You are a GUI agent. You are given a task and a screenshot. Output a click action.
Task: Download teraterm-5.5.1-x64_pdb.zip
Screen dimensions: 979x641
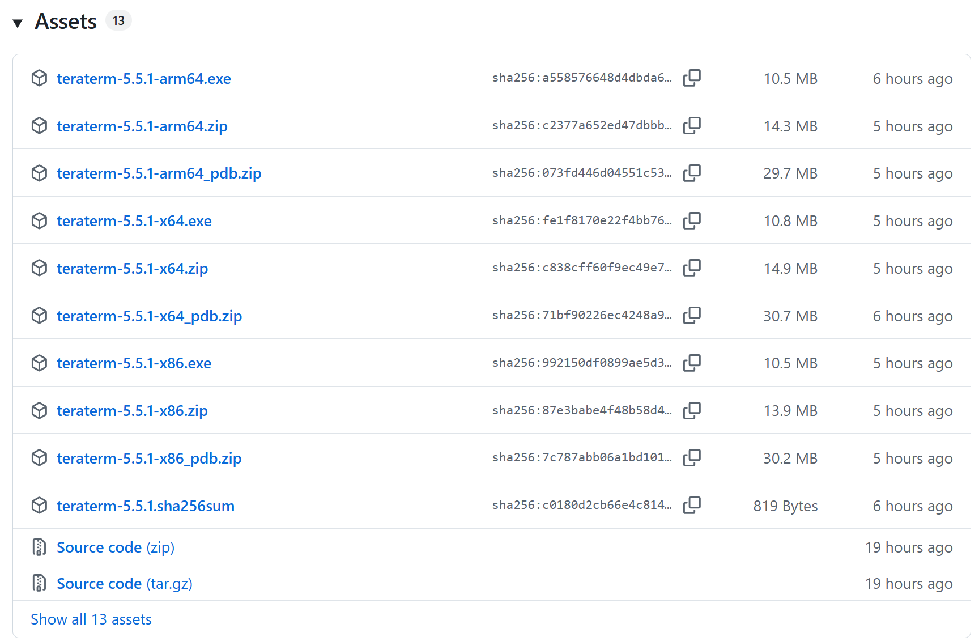click(x=150, y=316)
